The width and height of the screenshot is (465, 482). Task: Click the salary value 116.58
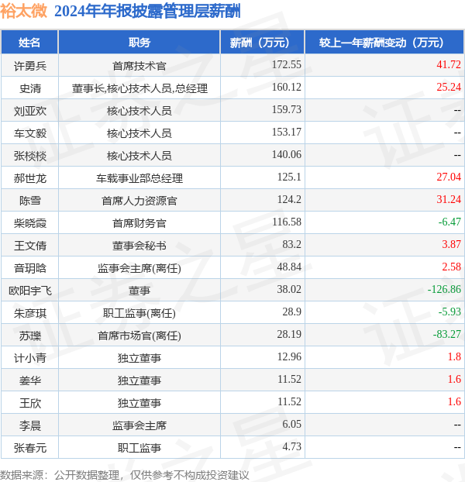(x=287, y=222)
